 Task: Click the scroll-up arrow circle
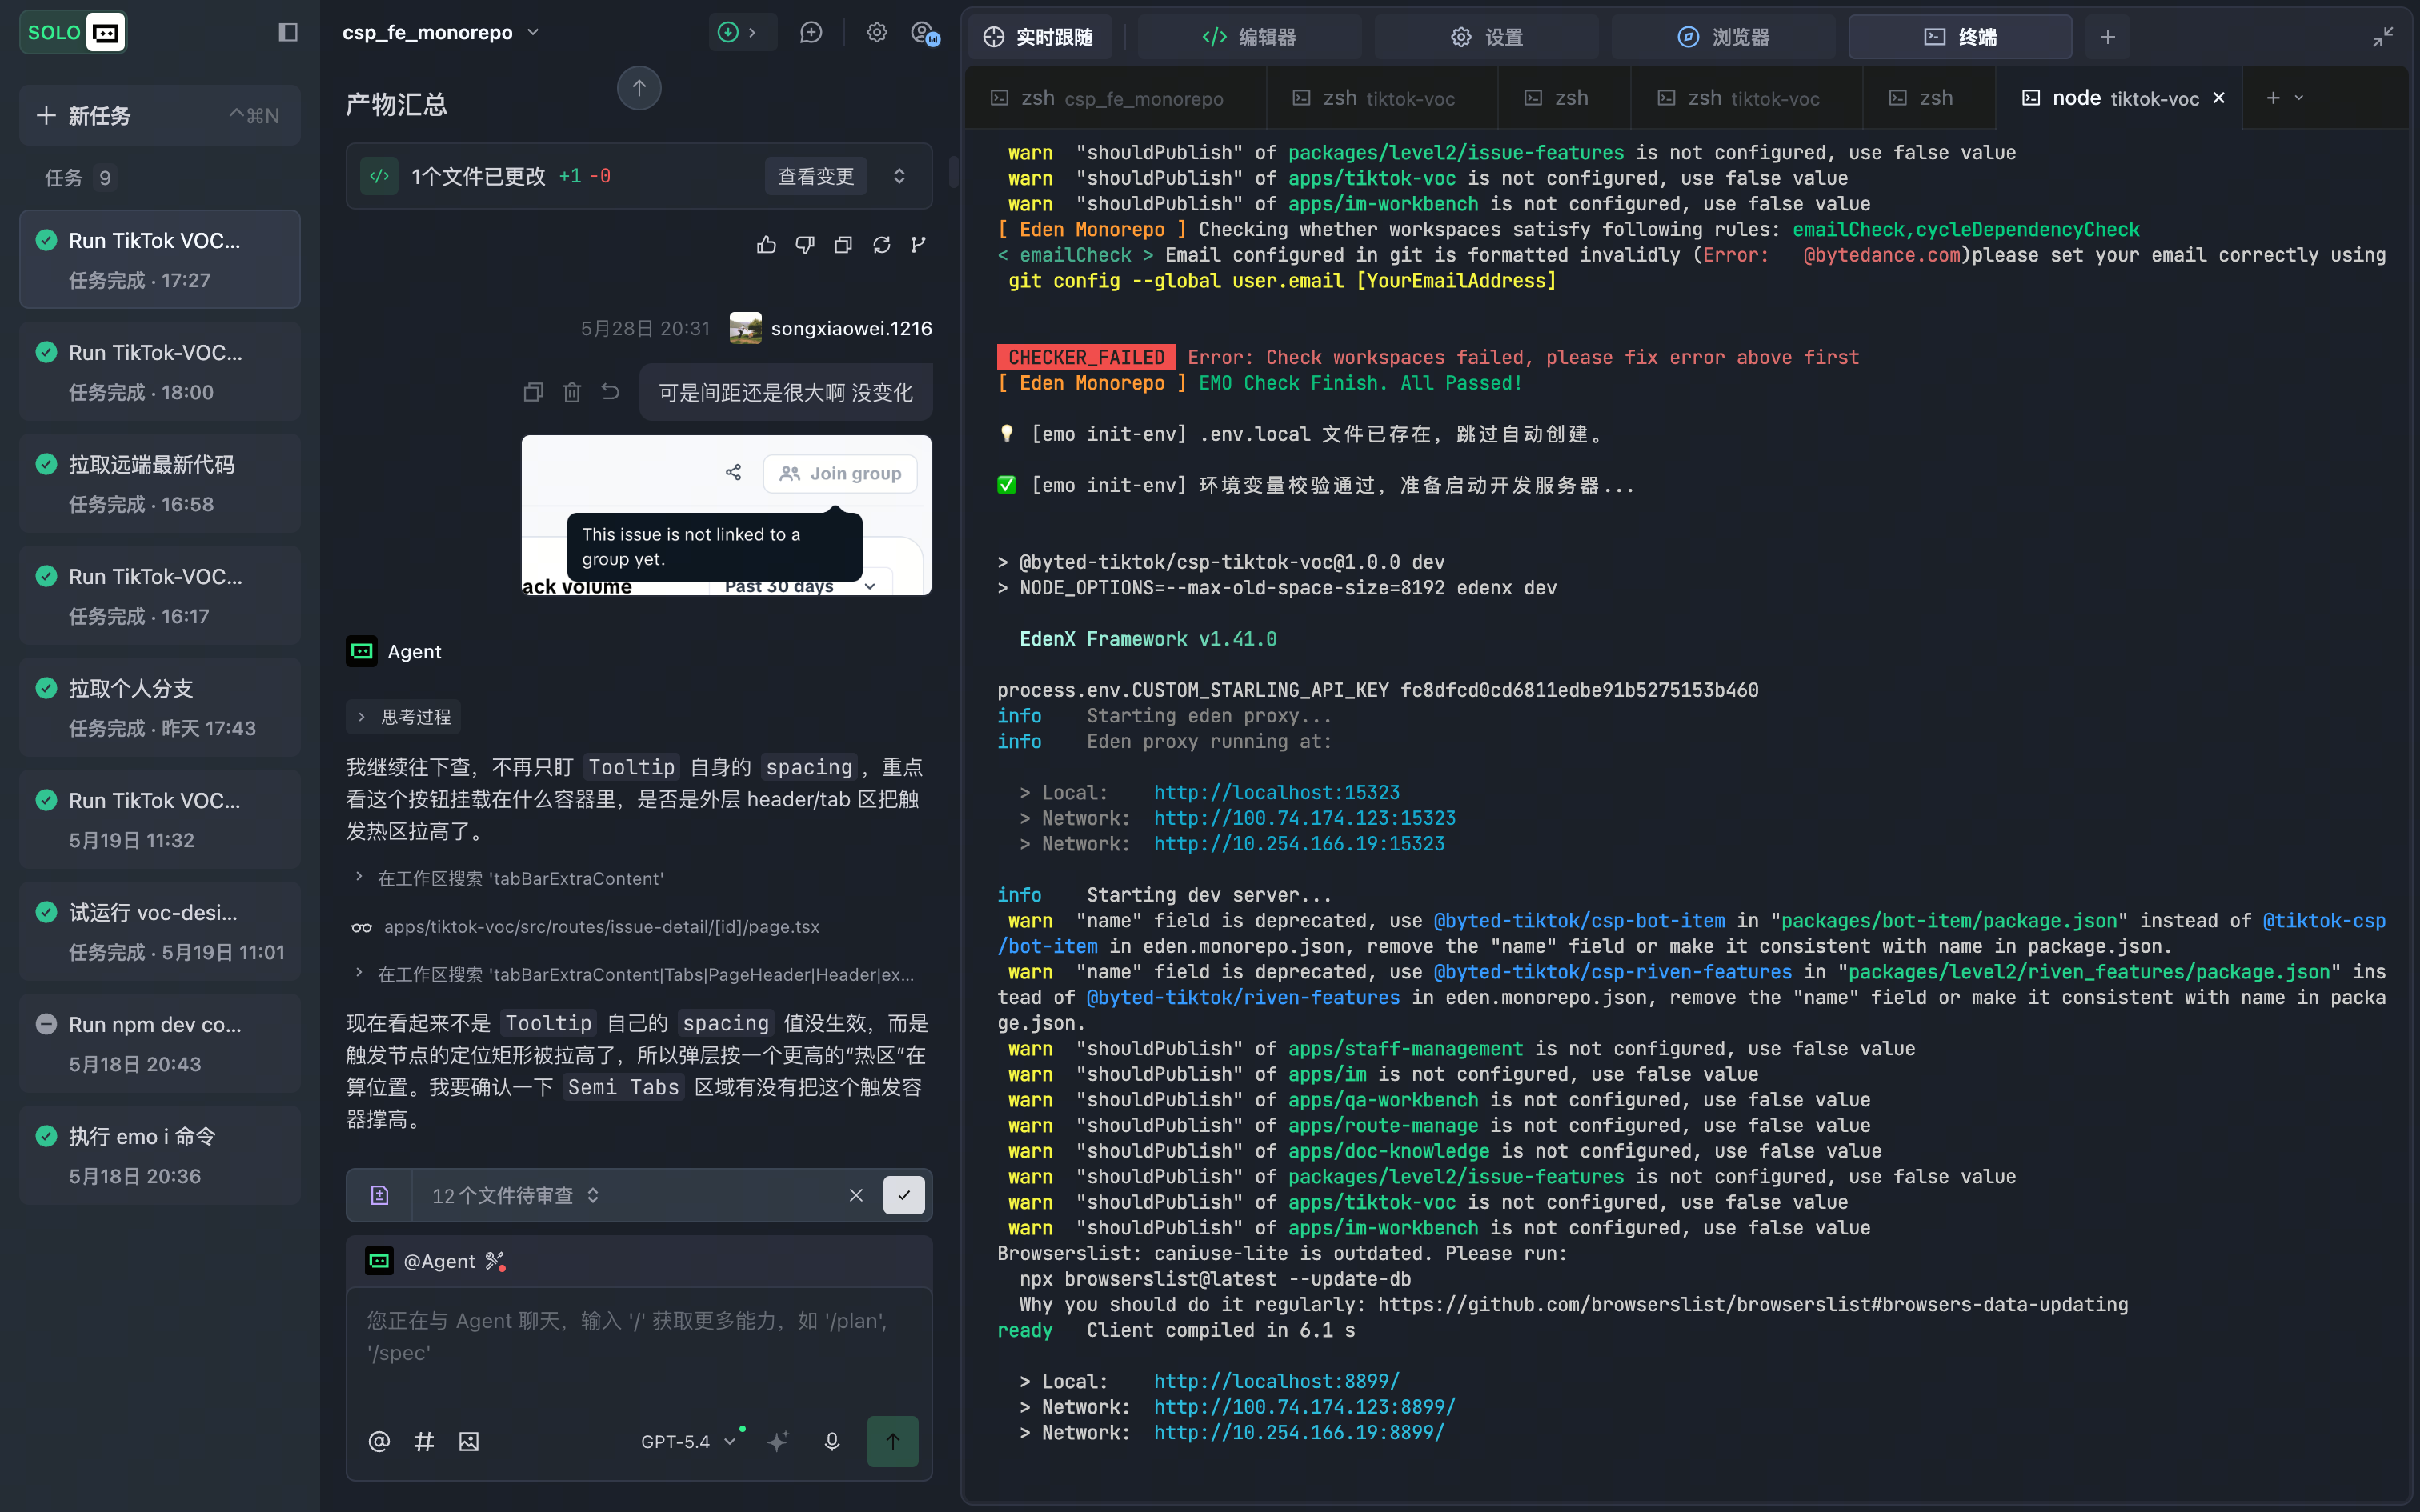[x=639, y=88]
